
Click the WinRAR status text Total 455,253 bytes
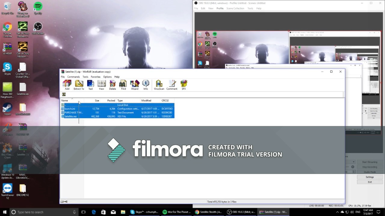pos(222,202)
